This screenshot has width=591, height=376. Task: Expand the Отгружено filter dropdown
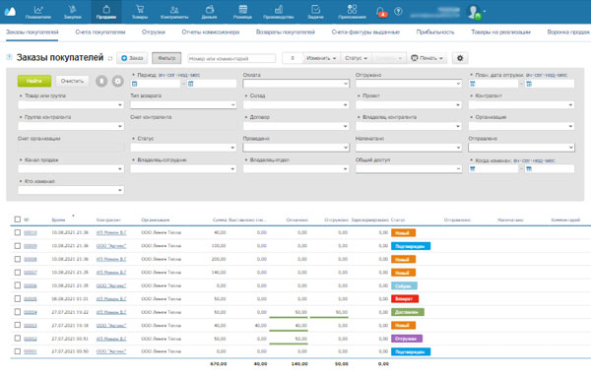[x=409, y=84]
